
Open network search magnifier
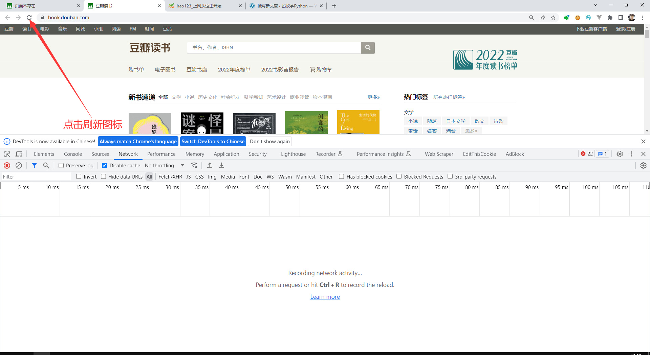tap(46, 165)
